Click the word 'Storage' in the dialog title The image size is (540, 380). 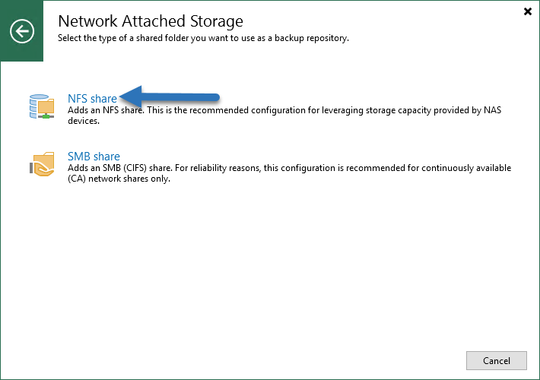point(217,21)
